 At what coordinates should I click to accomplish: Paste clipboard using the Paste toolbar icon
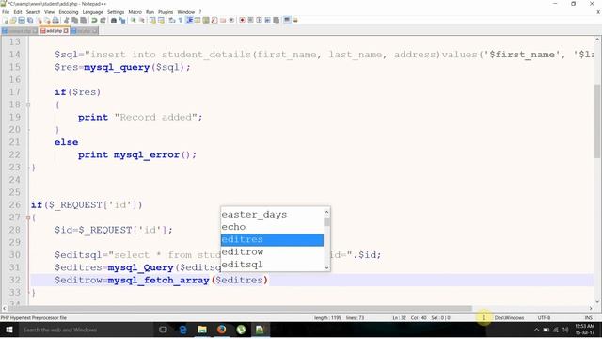83,20
